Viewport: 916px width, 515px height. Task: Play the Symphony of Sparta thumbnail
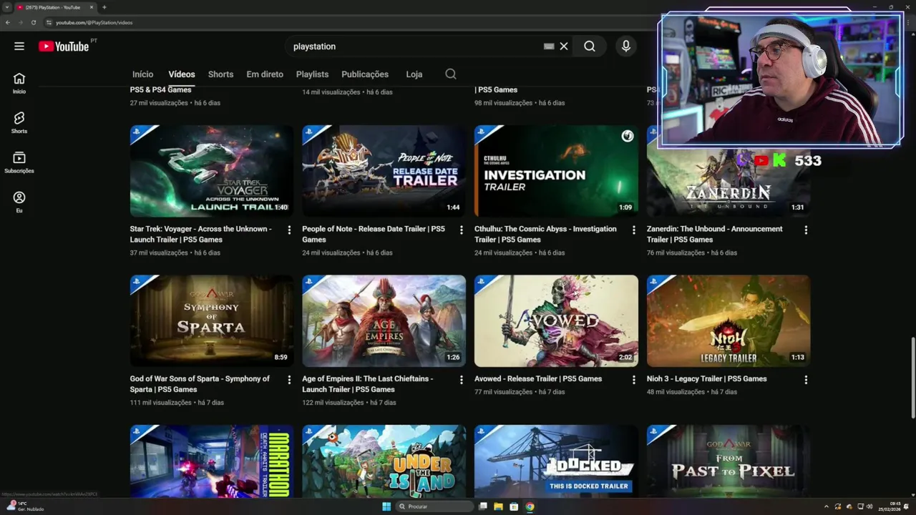[x=212, y=320]
